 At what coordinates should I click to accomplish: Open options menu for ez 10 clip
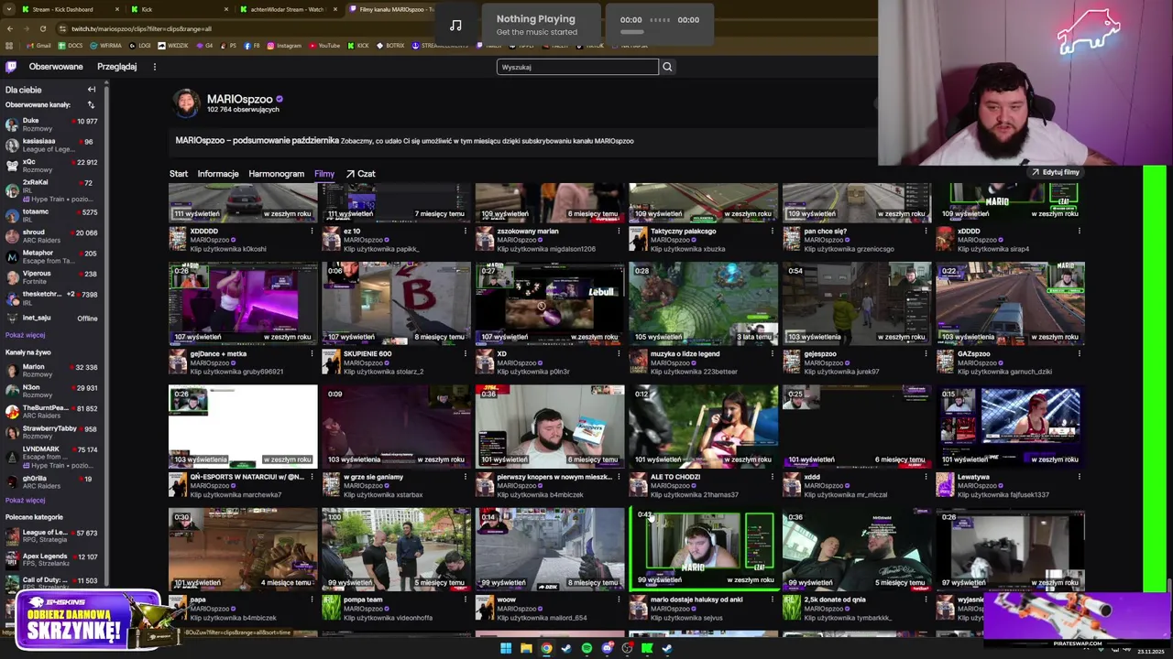pyautogui.click(x=466, y=232)
